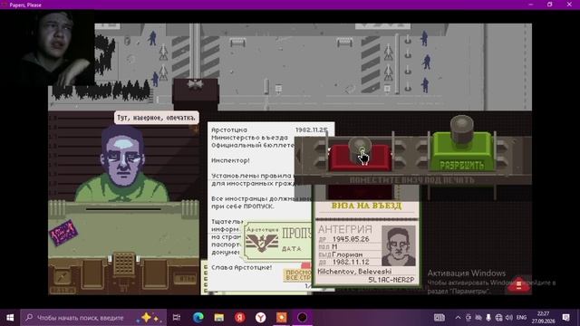Open Task View on the taskbar
The image size is (580, 326).
tap(177, 318)
